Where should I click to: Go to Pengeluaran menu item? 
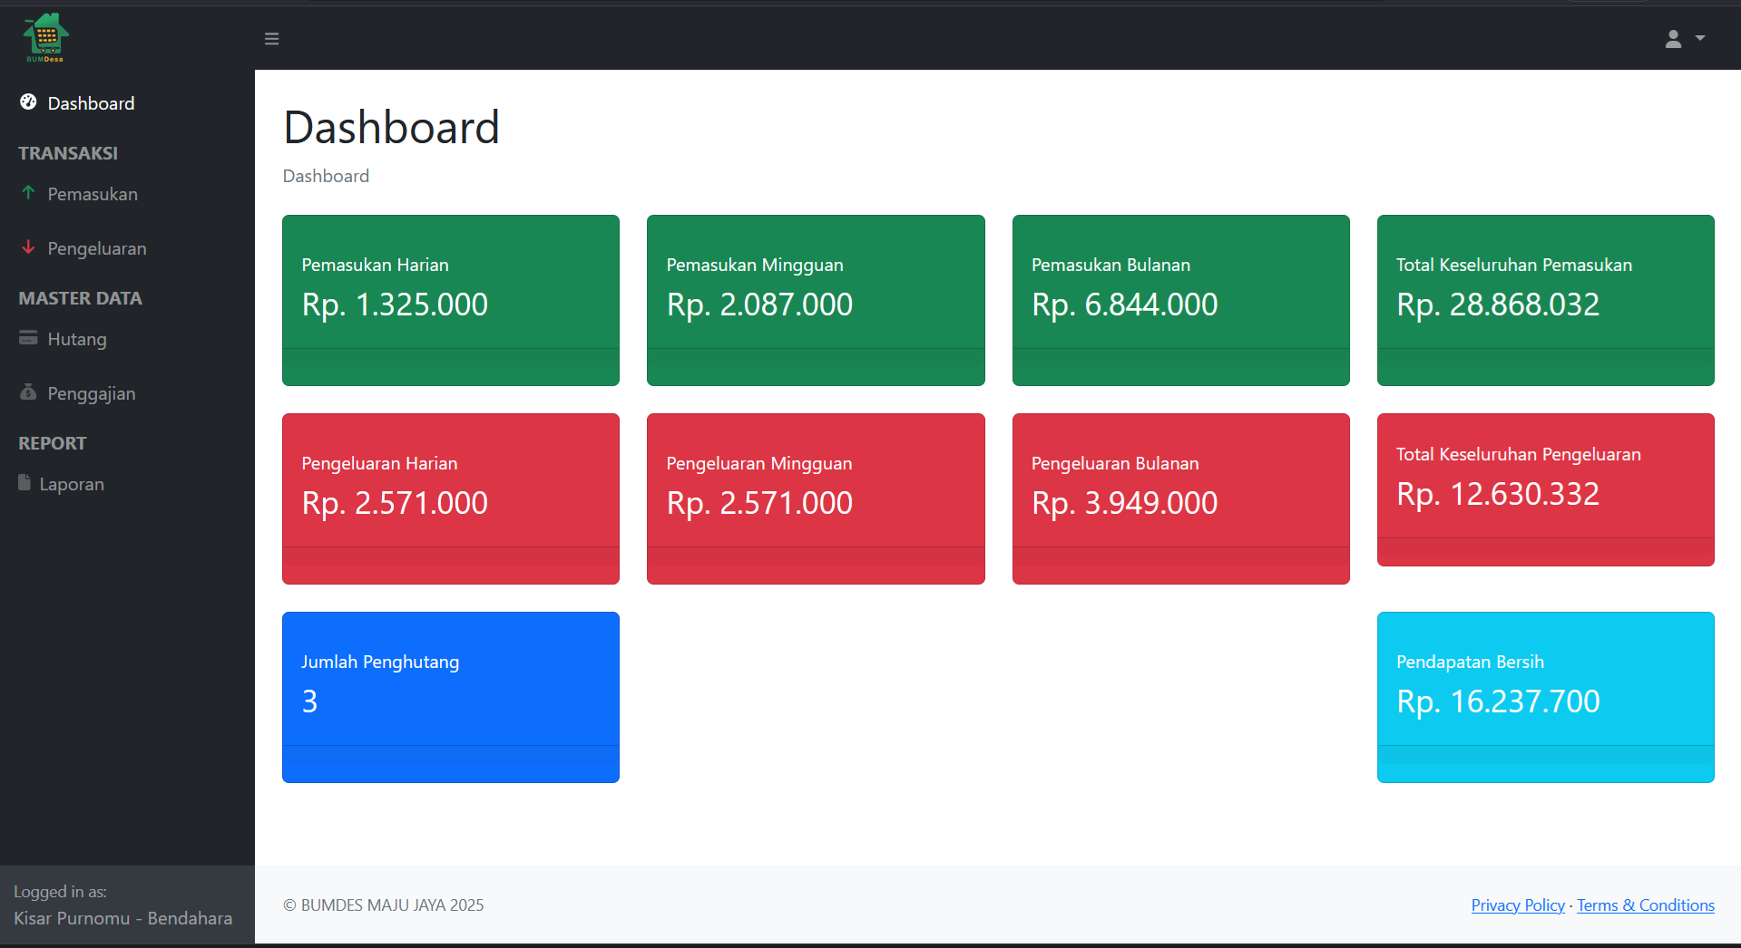coord(97,248)
